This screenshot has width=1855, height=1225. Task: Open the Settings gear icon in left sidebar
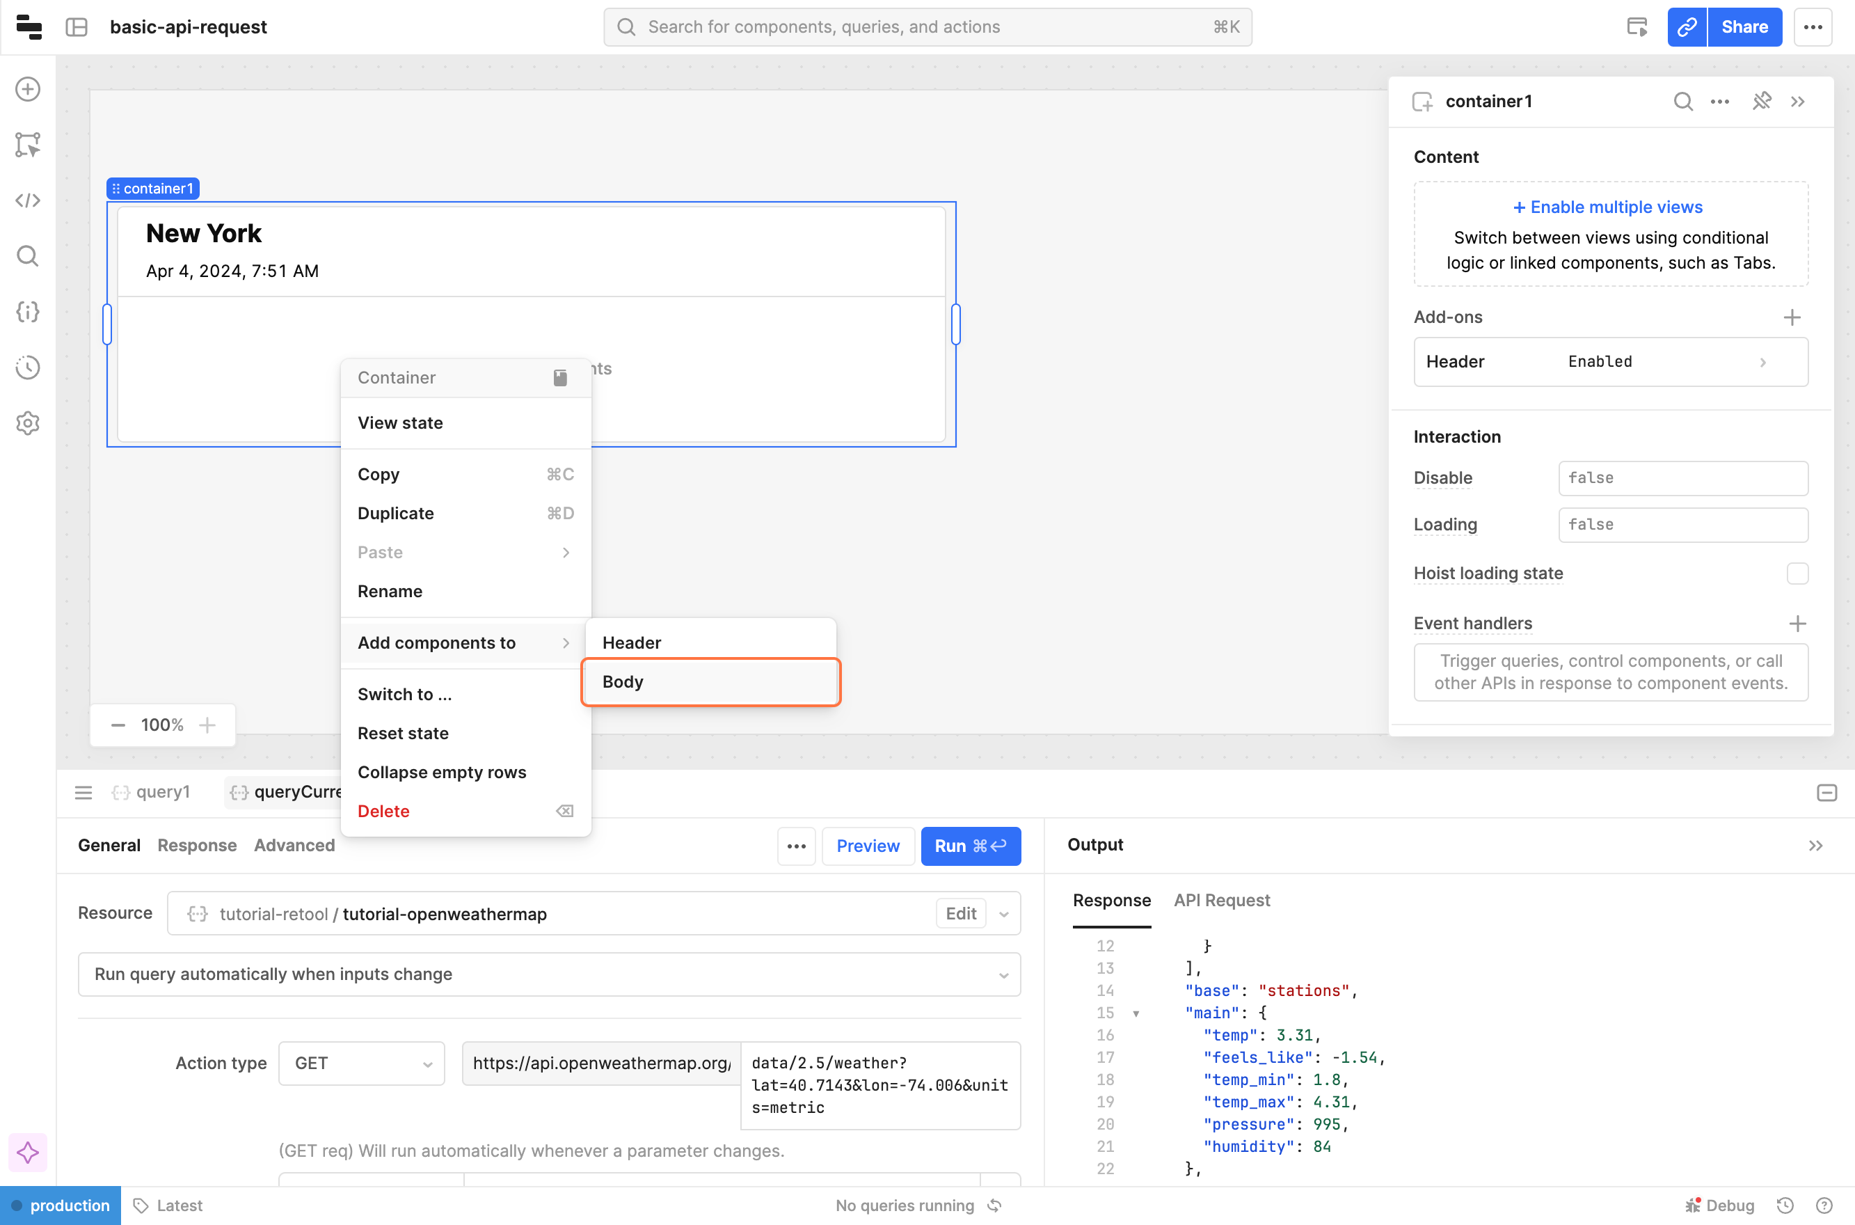pyautogui.click(x=28, y=423)
